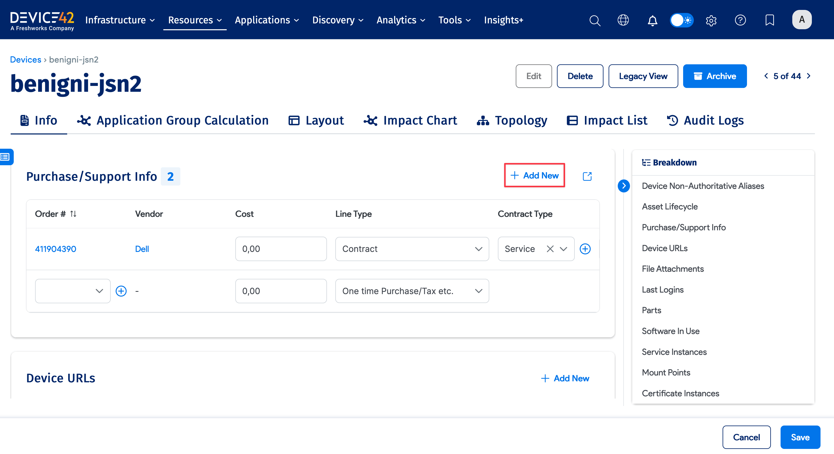Open the settings gear icon
Screen dimensions: 834x454
point(711,20)
